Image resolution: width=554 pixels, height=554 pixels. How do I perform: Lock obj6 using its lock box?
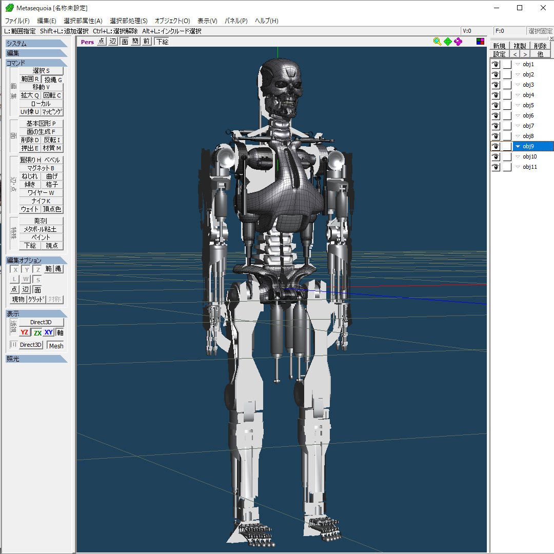click(x=507, y=115)
